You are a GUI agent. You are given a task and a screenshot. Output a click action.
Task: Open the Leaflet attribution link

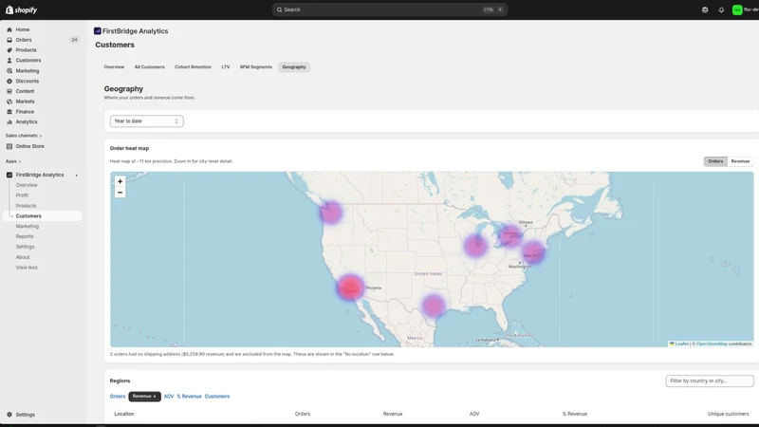681,343
